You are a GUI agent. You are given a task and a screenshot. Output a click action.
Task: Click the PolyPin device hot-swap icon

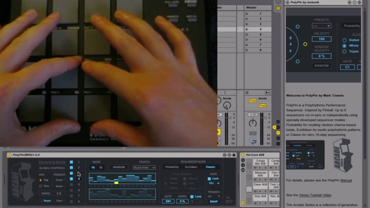(229, 155)
